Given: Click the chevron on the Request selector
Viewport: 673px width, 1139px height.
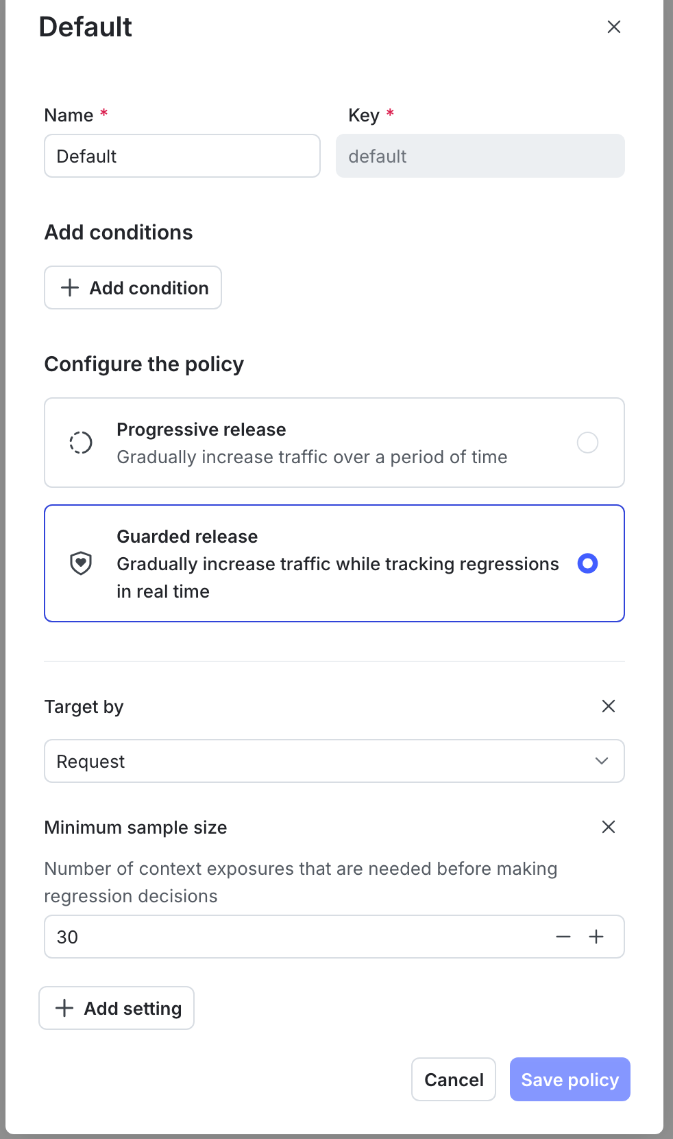Looking at the screenshot, I should [601, 761].
